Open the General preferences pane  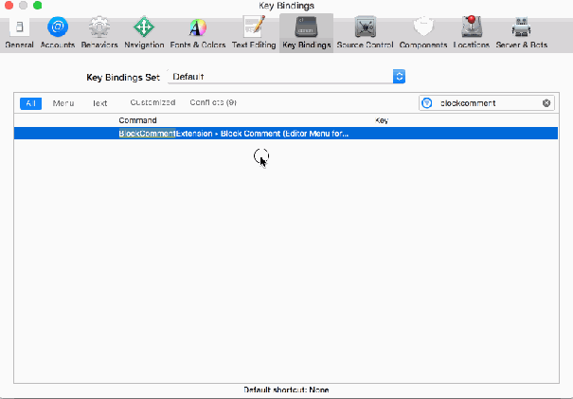point(19,31)
